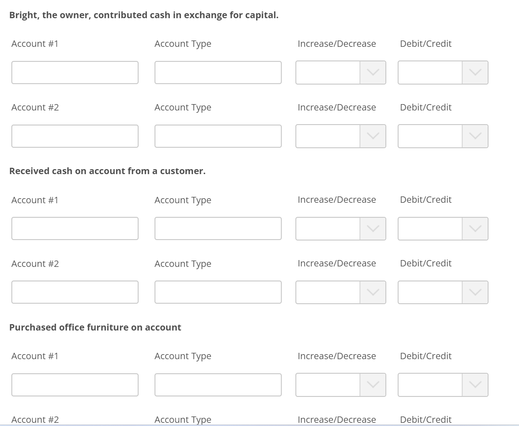This screenshot has width=519, height=426.
Task: Expand the Increase/Decrease dropdown for cash received Account #2
Action: tap(372, 292)
